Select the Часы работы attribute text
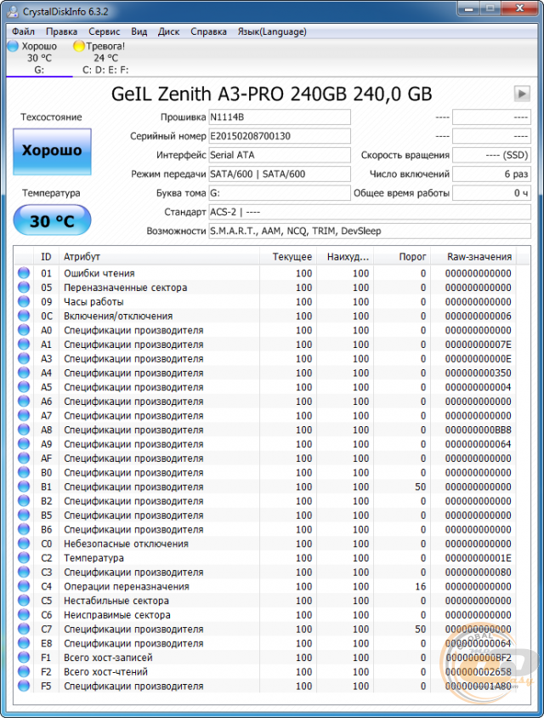544x718 pixels. [93, 302]
